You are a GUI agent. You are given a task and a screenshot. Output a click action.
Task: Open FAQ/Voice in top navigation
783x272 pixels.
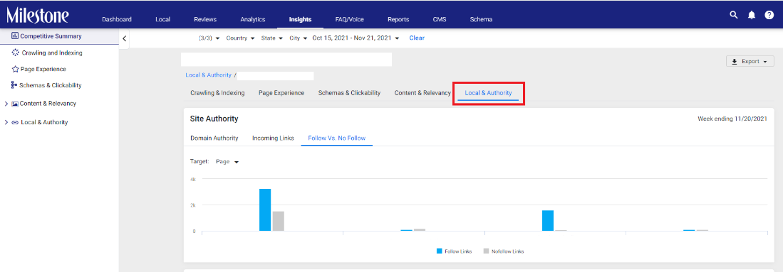[x=350, y=19]
